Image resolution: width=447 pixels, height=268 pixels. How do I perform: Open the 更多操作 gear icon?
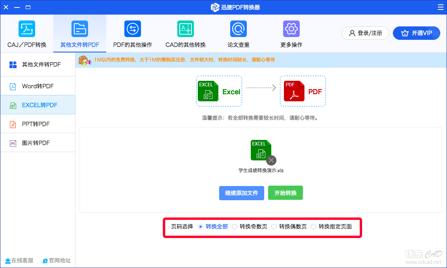click(x=291, y=29)
